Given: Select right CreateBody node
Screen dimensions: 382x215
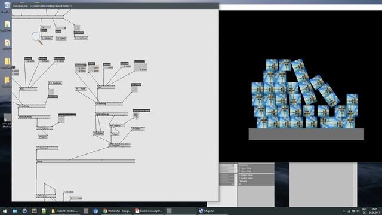Looking at the screenshot, I should [x=109, y=103].
